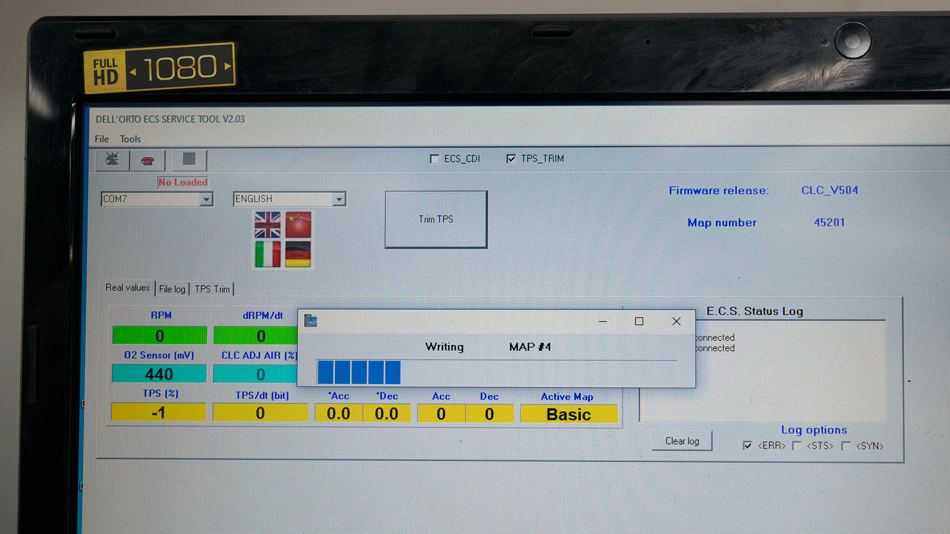Uncheck the TPS_TRIM checkbox
The height and width of the screenshot is (534, 950).
point(511,159)
